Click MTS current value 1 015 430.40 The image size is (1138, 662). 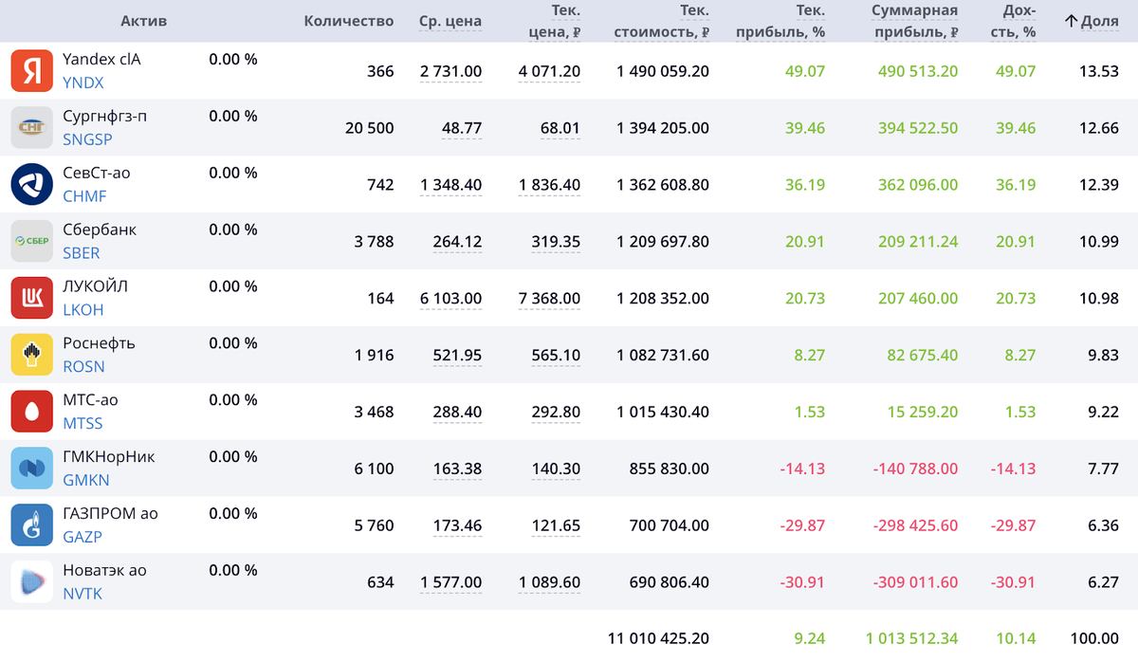coord(663,413)
